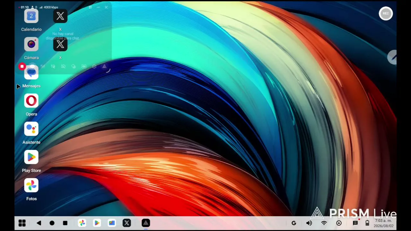Open the Calendario app on the desktop
Viewport: 411px width, 231px height.
[31, 16]
